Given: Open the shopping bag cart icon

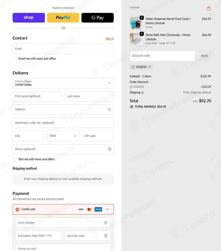Looking at the screenshot, I should tap(209, 8).
